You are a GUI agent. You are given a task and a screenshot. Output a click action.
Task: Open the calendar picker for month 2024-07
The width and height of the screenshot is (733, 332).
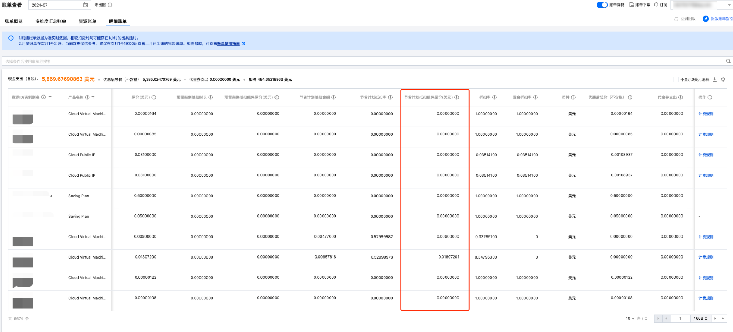[86, 5]
